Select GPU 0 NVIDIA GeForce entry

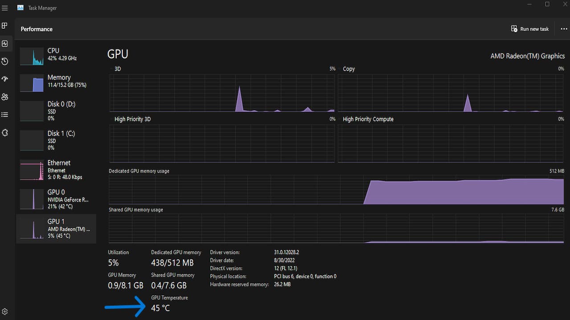point(56,199)
